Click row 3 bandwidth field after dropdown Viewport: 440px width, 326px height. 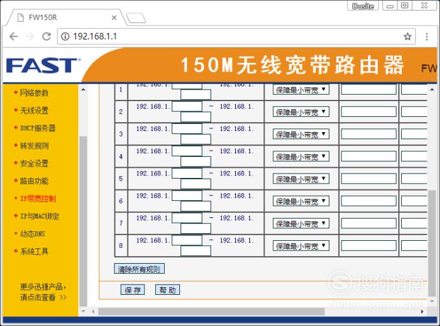pos(369,134)
